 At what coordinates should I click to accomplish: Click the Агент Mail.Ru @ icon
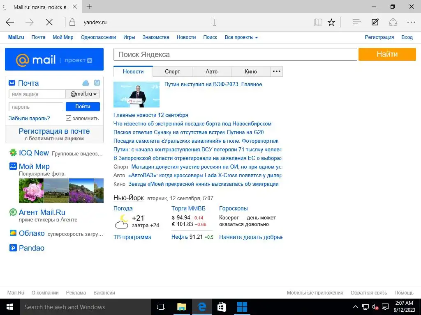point(13,212)
